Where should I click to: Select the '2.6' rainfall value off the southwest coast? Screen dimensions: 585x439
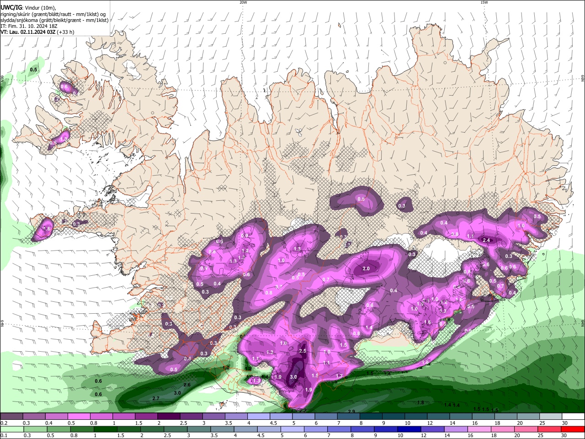pyautogui.click(x=186, y=385)
